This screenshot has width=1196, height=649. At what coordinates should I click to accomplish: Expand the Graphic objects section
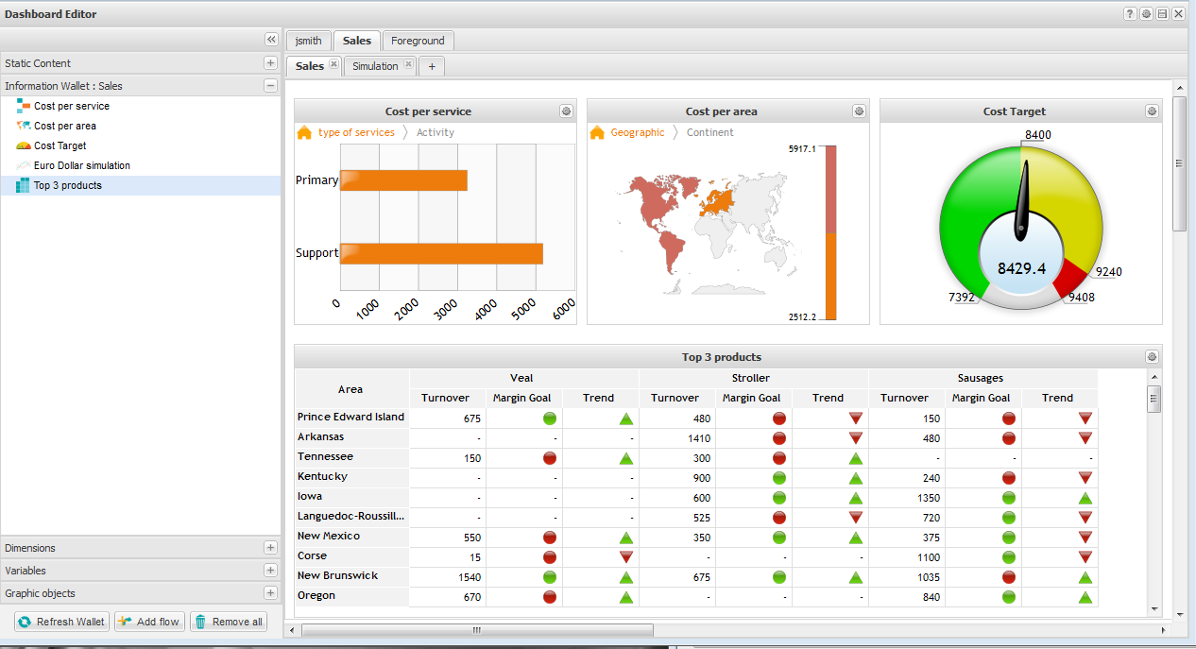(x=271, y=593)
